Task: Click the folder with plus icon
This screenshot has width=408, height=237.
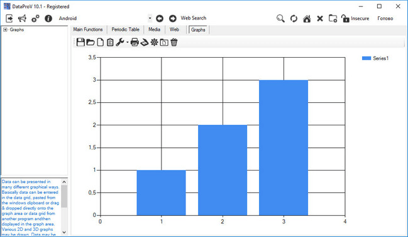Action: (333, 18)
